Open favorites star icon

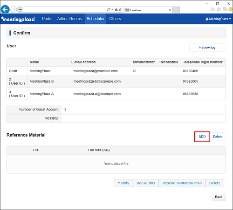[x=219, y=9]
